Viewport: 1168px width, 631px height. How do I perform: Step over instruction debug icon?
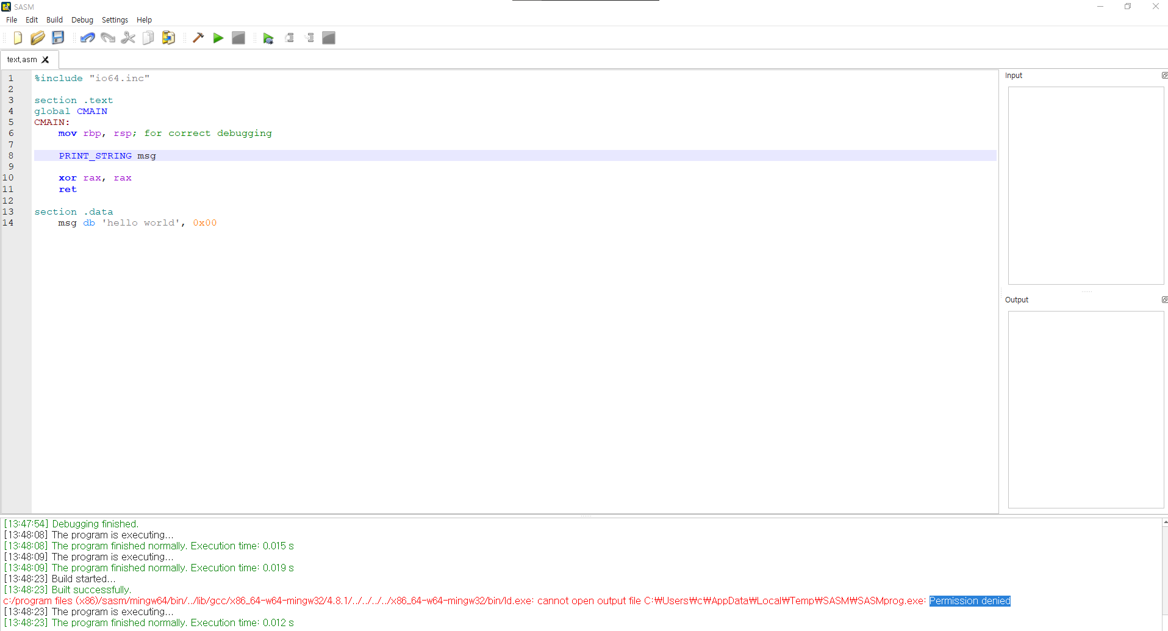click(x=289, y=38)
